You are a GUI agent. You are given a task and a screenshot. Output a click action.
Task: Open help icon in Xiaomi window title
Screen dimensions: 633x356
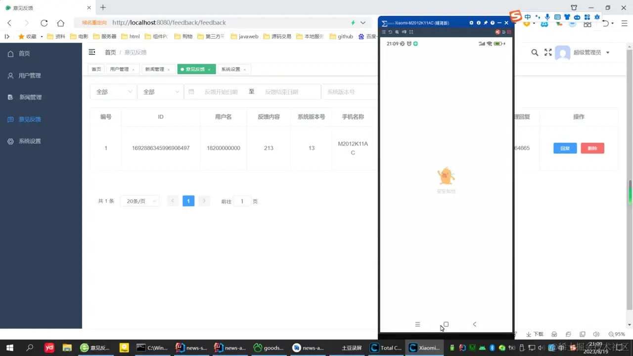click(493, 23)
